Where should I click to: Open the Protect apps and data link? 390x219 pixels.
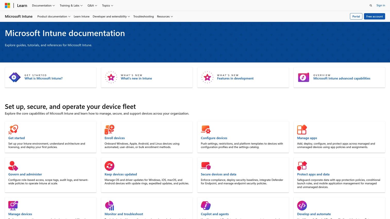pos(313,174)
